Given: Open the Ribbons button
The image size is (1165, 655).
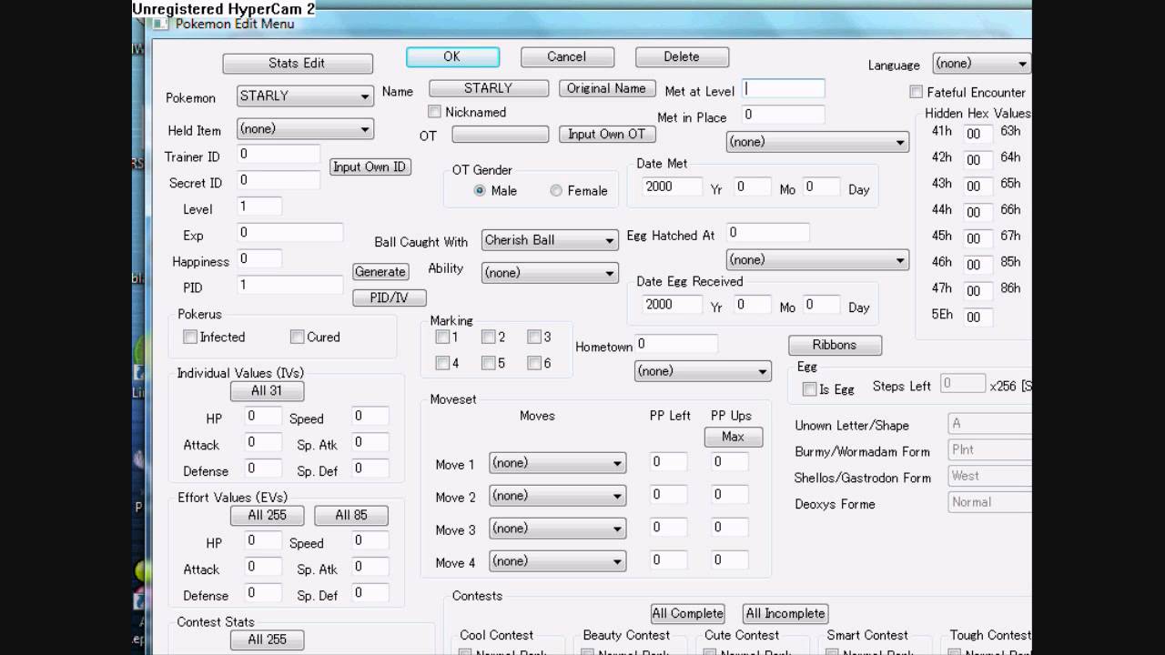Looking at the screenshot, I should [x=835, y=345].
